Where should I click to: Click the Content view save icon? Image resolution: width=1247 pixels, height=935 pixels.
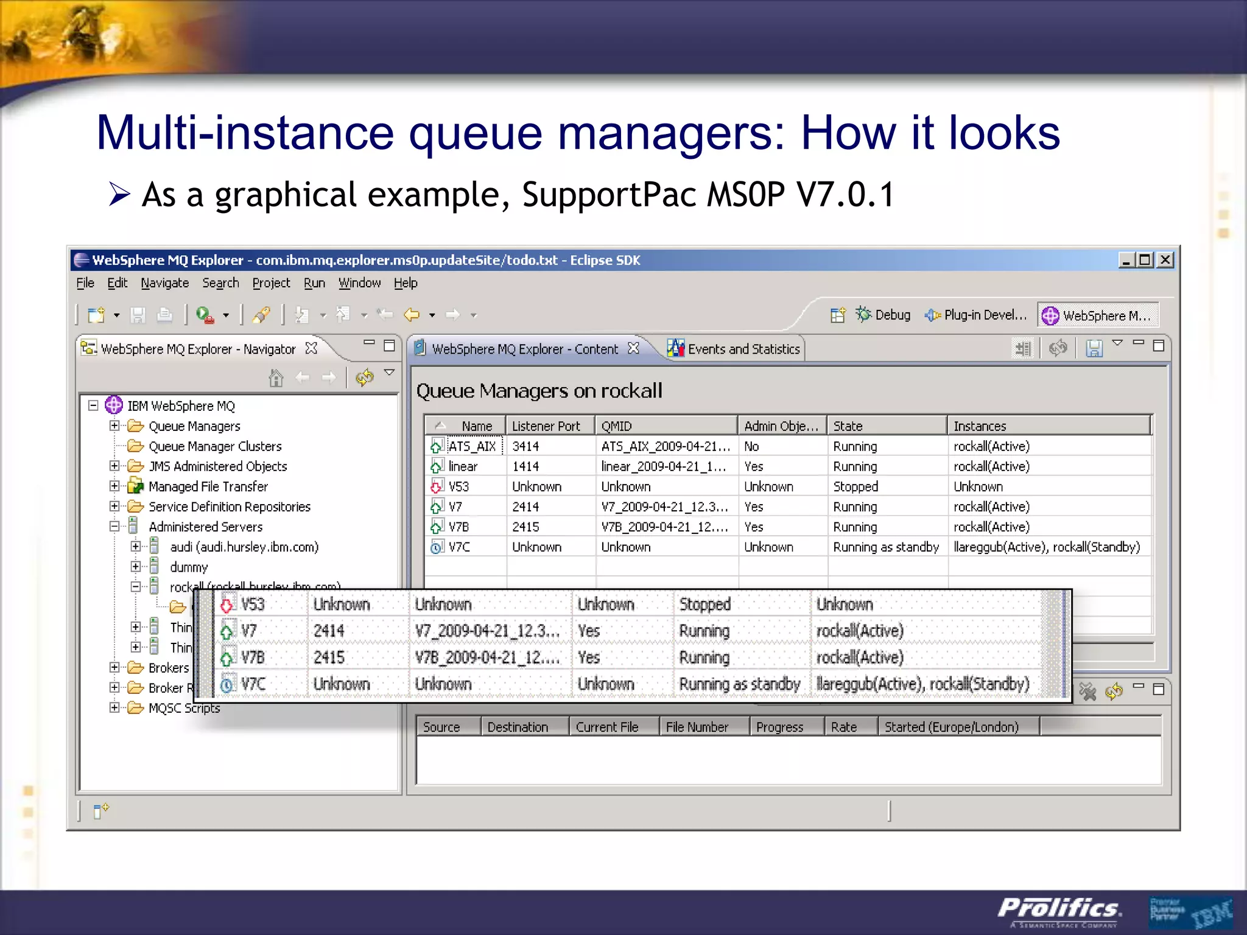(1094, 348)
